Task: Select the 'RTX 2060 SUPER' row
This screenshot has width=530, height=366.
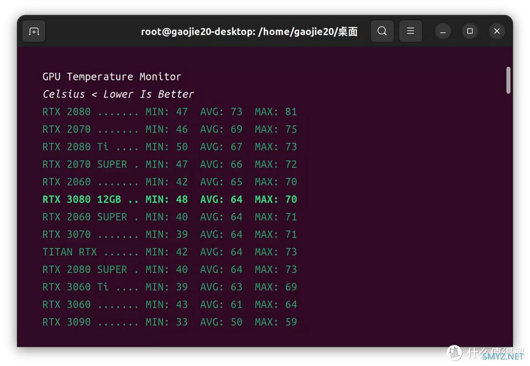Action: [x=170, y=217]
